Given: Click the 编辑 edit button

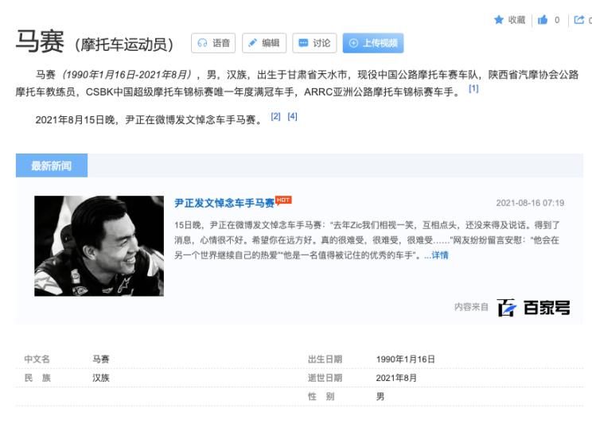Looking at the screenshot, I should coord(264,43).
